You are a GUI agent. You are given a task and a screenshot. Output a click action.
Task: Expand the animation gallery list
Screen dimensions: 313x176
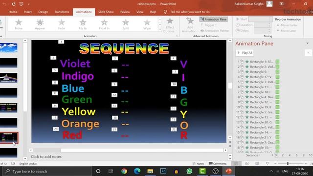click(160, 29)
